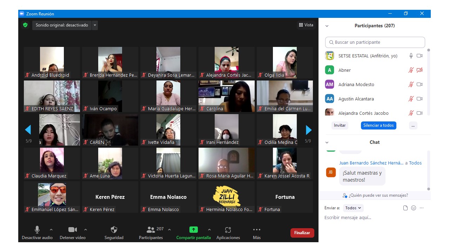Toggle camera icon for SETSE ESTATAL
Viewport: 449px width, 252px height.
(420, 56)
